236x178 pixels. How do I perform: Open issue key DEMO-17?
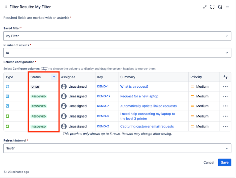pos(104,96)
